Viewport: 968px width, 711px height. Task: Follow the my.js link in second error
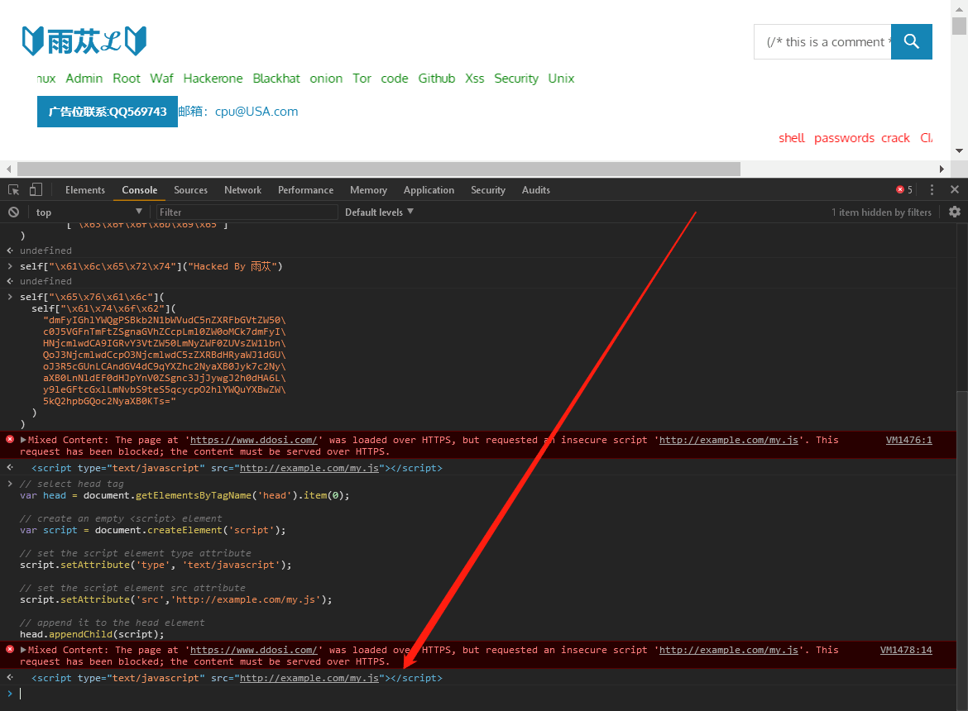point(728,650)
